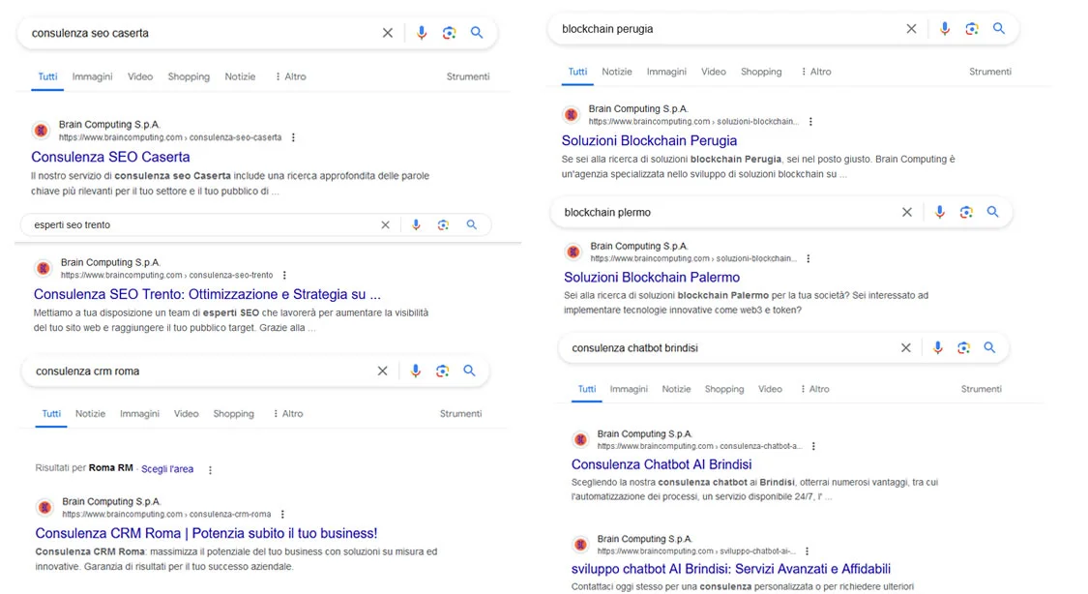Clear the 'blockchain perugia' search field

tap(911, 28)
